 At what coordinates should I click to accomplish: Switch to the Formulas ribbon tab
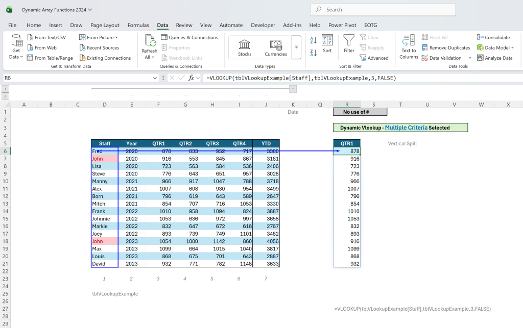click(138, 26)
